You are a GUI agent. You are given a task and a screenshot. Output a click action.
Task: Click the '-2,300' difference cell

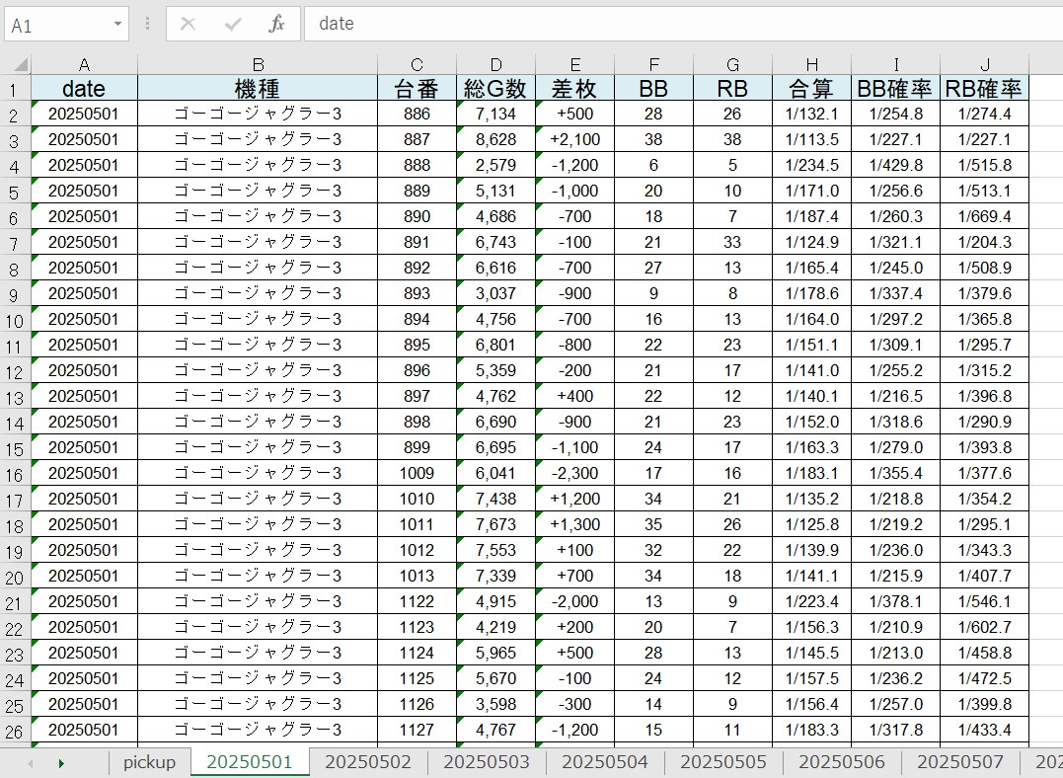(574, 474)
